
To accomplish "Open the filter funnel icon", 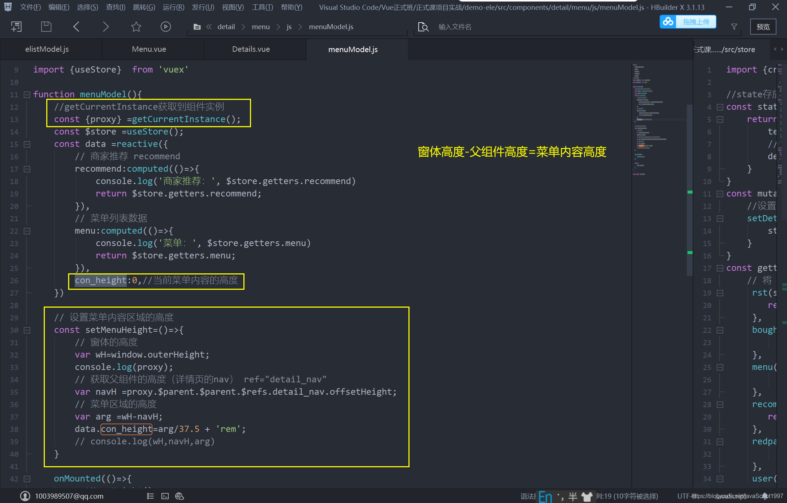I will pos(734,27).
